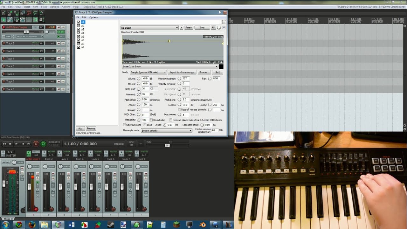Screen dimensions: 407x229
Task: Click the Velocity maximum value field
Action: [x=186, y=78]
